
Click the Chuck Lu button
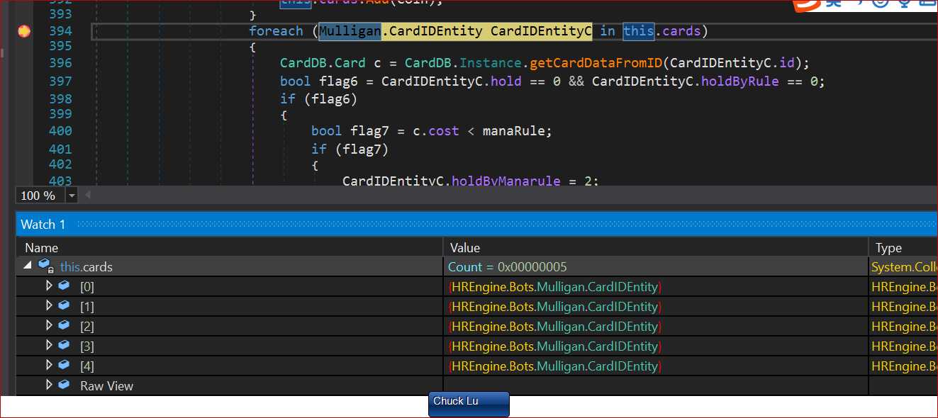click(x=469, y=404)
